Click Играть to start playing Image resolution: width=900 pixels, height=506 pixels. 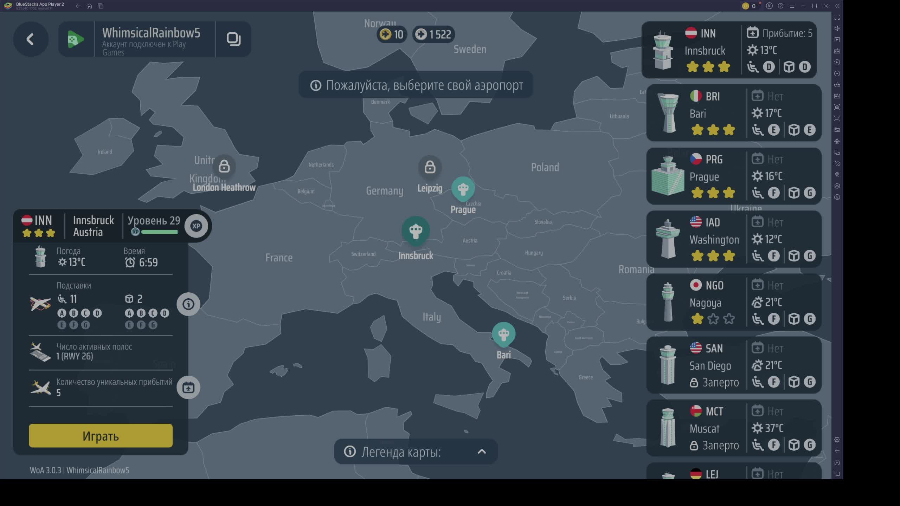coord(101,436)
